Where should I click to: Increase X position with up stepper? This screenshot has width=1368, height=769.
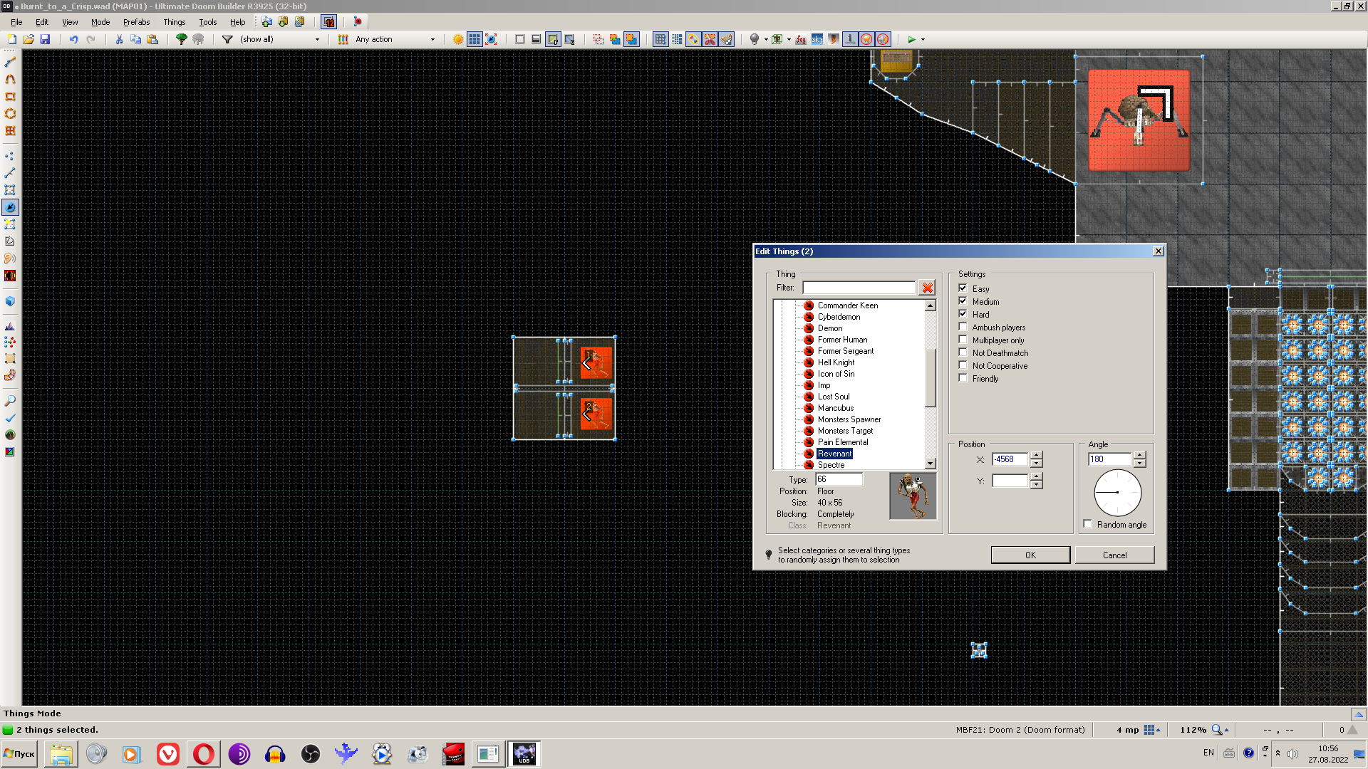(1036, 456)
